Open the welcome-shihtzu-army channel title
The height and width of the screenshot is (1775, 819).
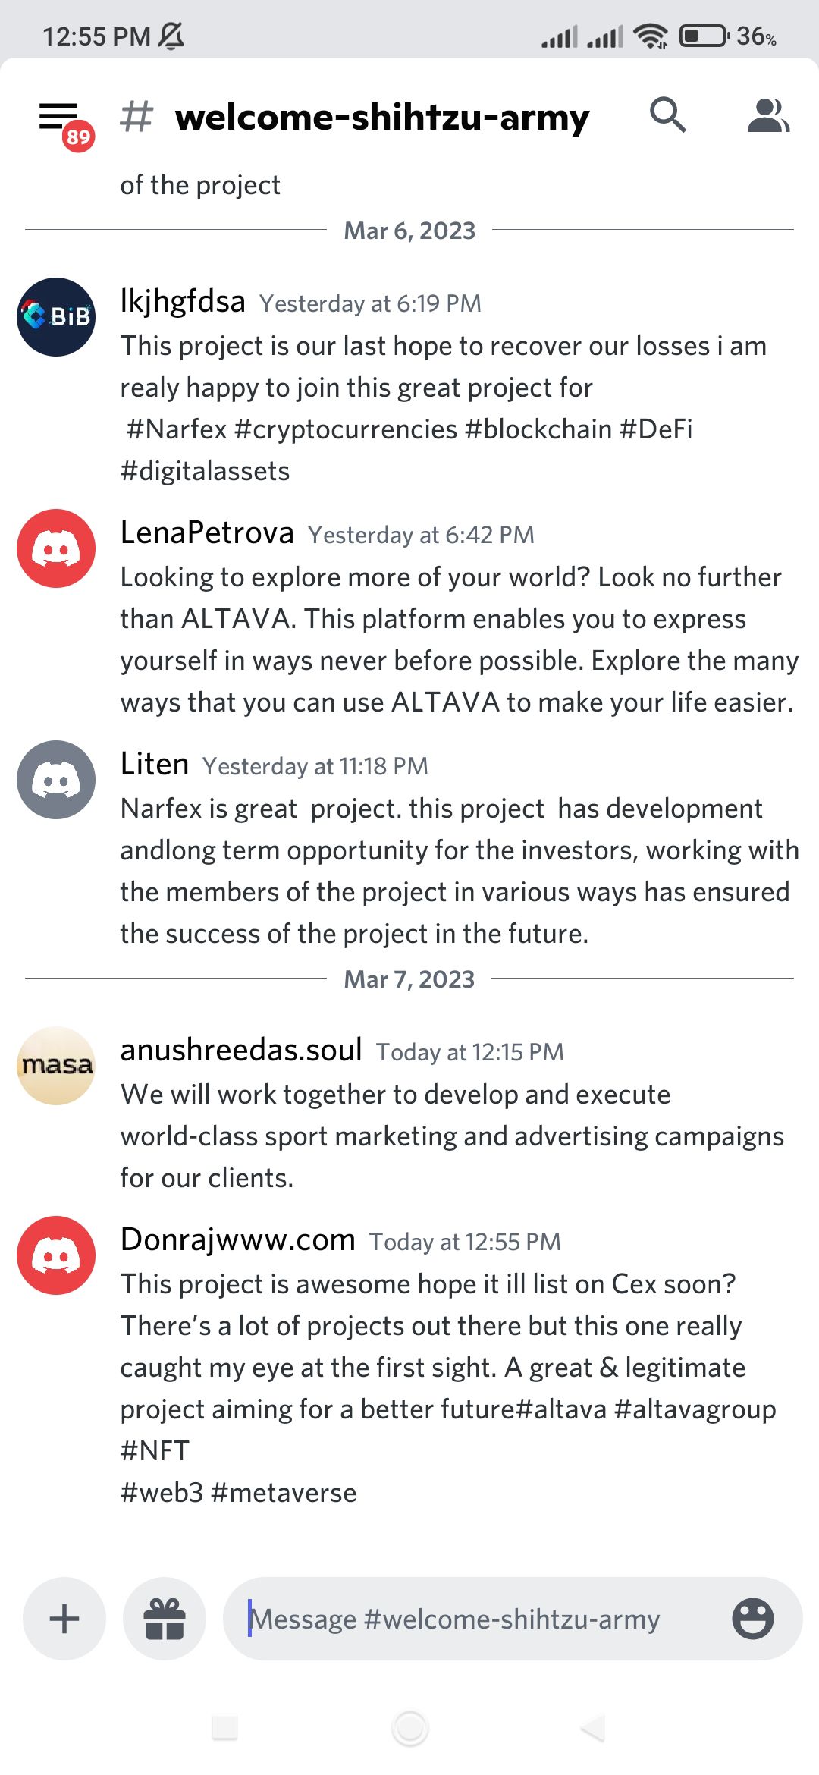coord(381,118)
